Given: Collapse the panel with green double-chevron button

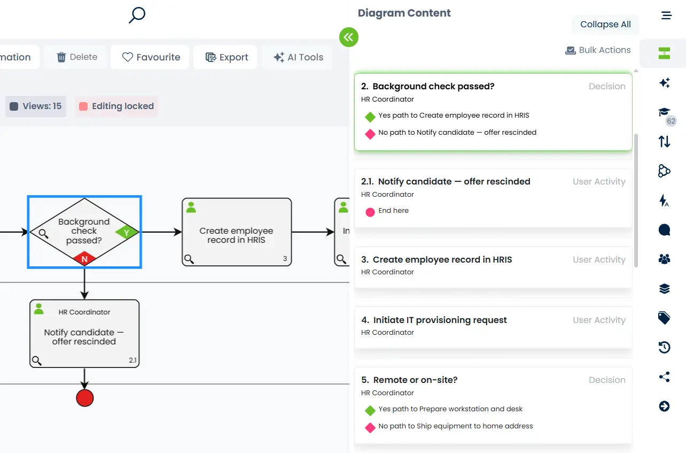Looking at the screenshot, I should [348, 37].
